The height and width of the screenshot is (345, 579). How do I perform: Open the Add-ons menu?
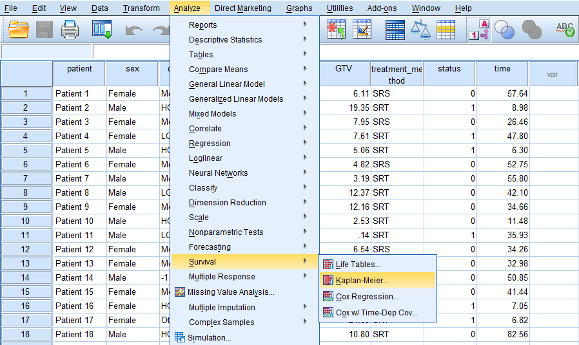382,8
